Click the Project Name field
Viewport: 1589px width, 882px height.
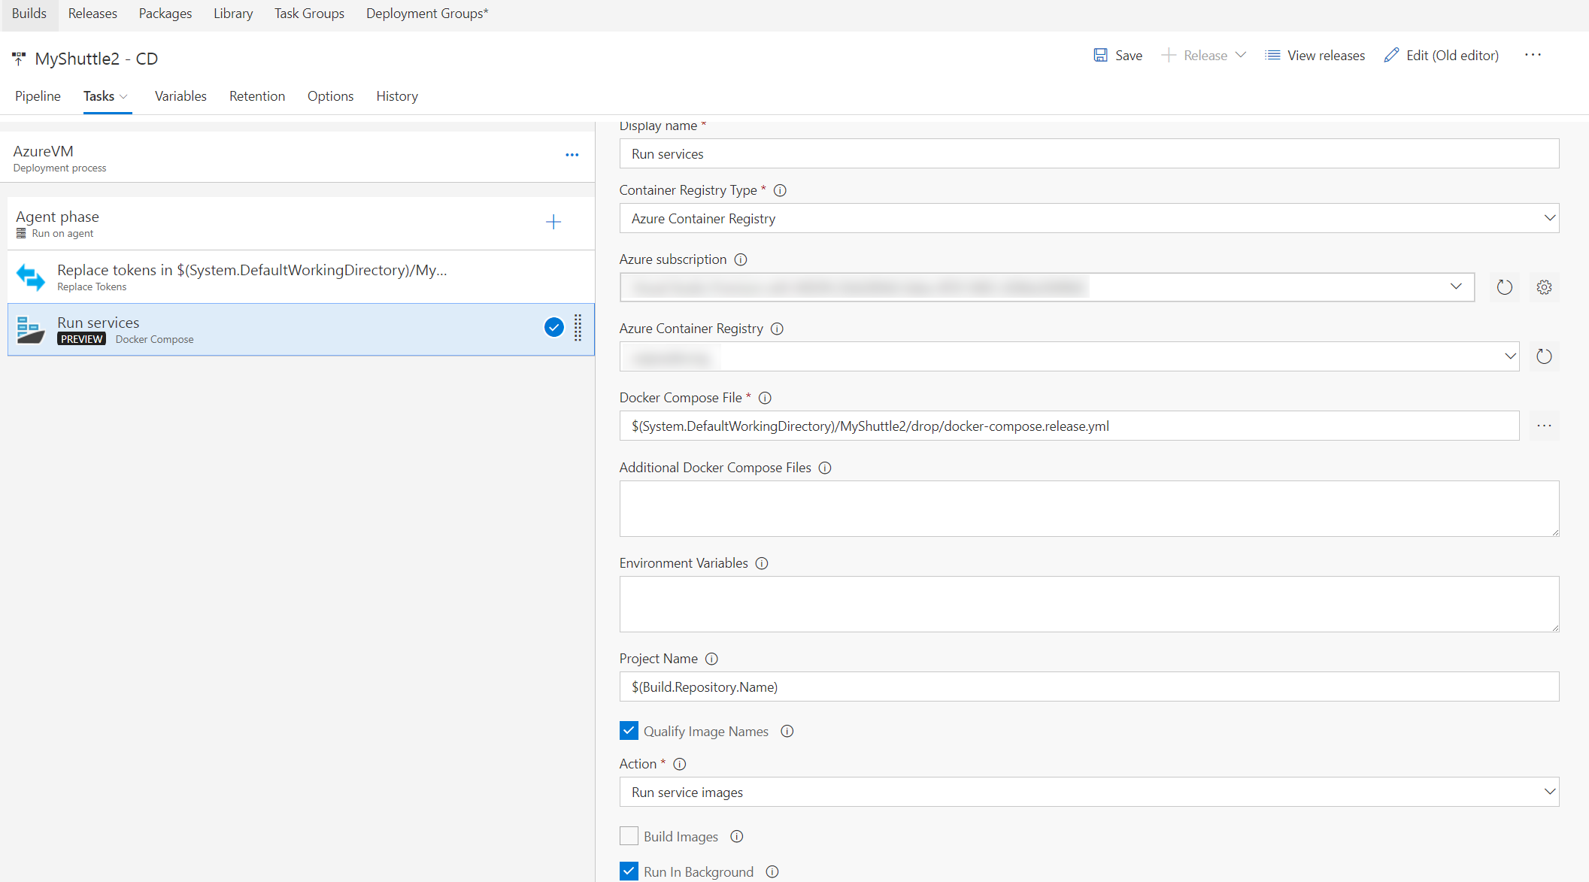coord(1089,687)
